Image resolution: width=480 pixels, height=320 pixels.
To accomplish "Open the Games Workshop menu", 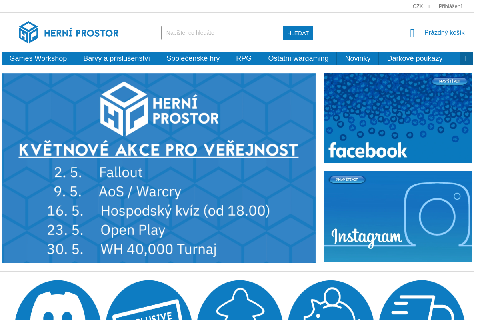I will click(38, 58).
